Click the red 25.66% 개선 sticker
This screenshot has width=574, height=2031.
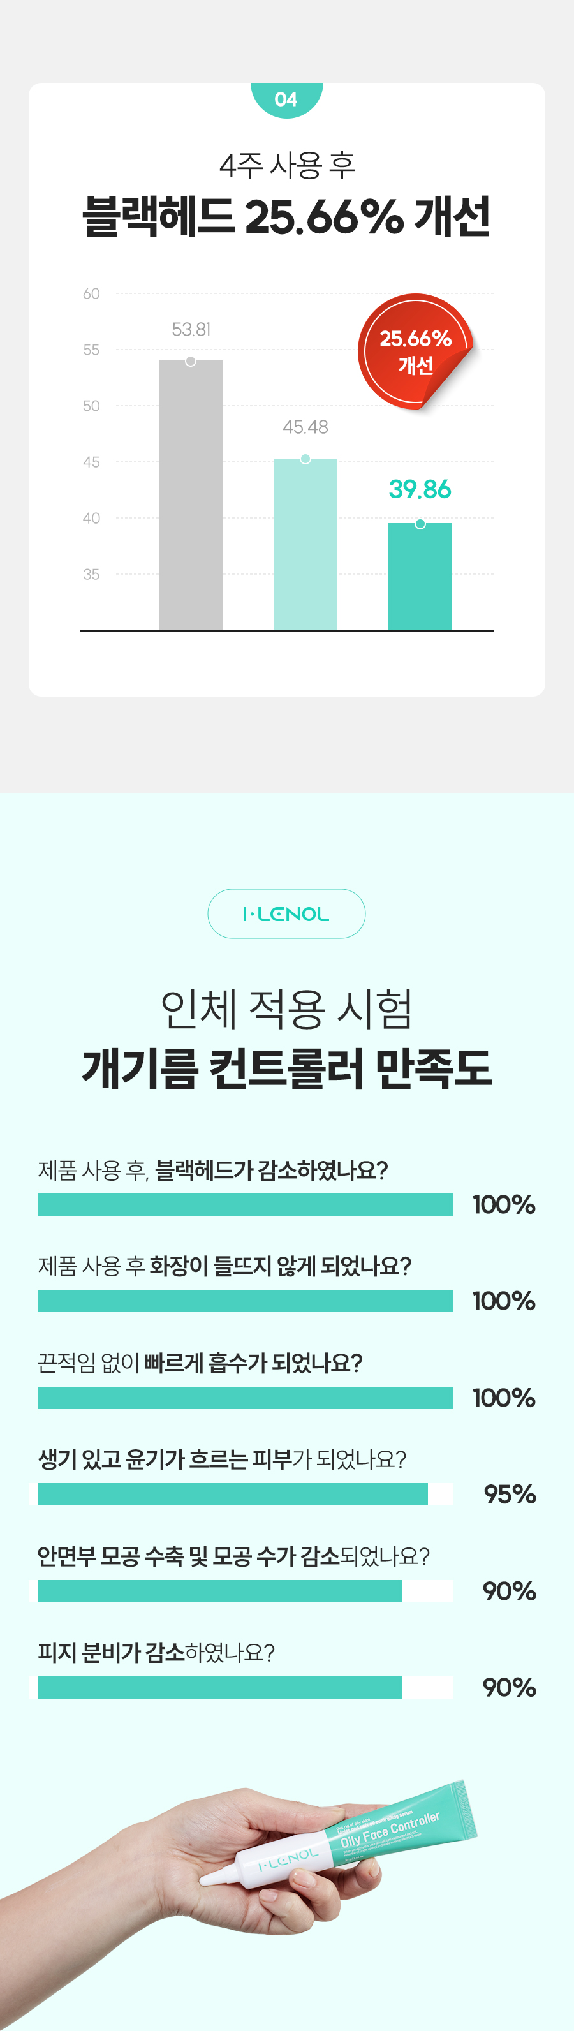click(x=416, y=351)
